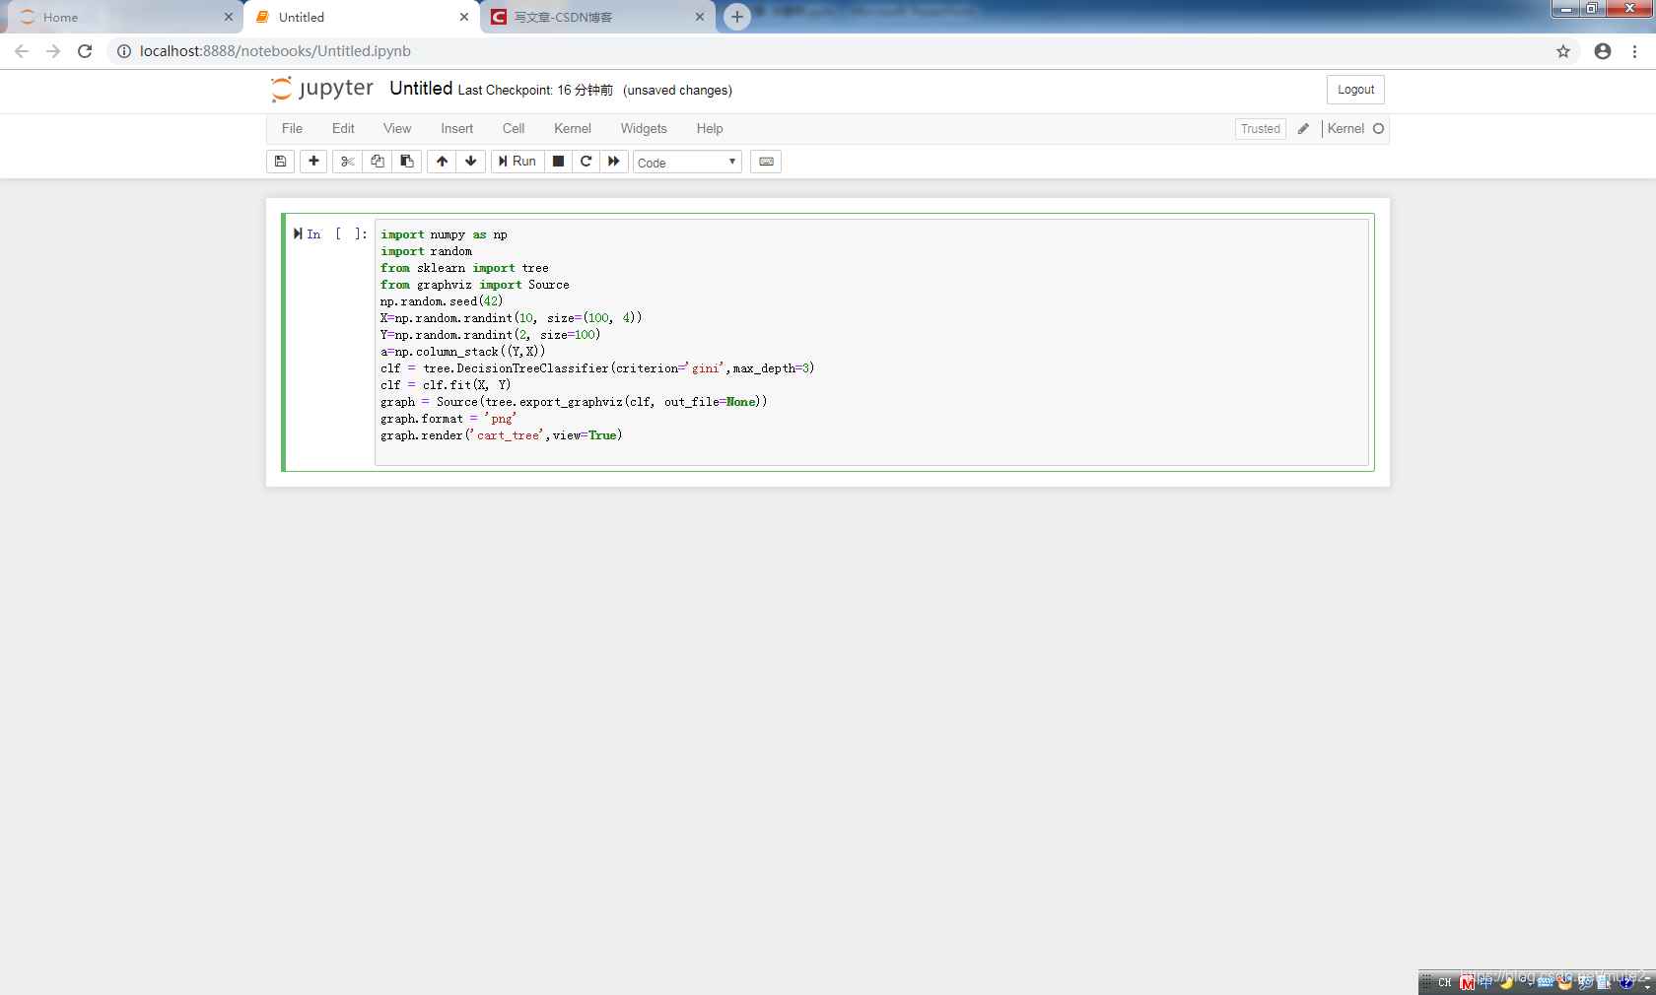Rename the notebook title Untitled
This screenshot has width=1656, height=995.
(421, 89)
